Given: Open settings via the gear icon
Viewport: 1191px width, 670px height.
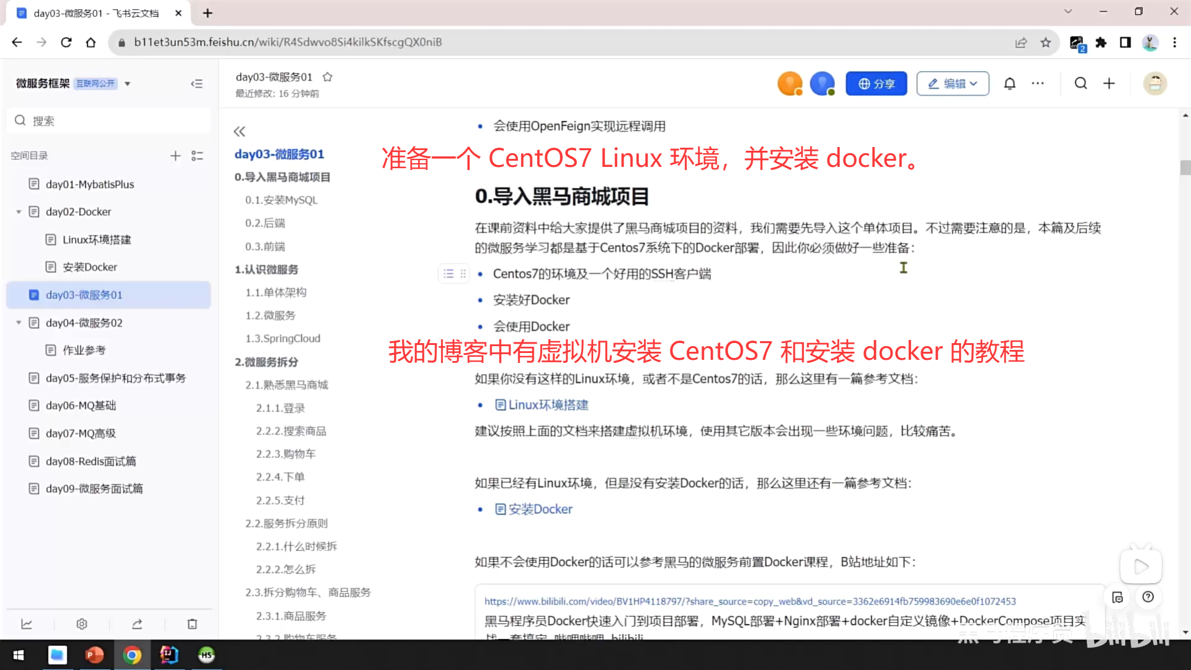Looking at the screenshot, I should 82,624.
